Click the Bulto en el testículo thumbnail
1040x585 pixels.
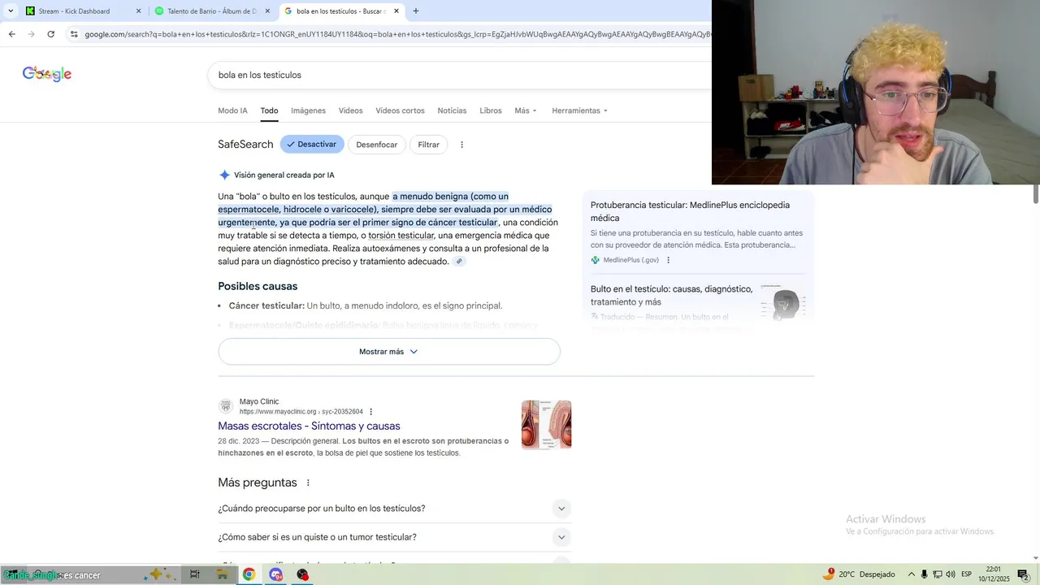pos(784,303)
